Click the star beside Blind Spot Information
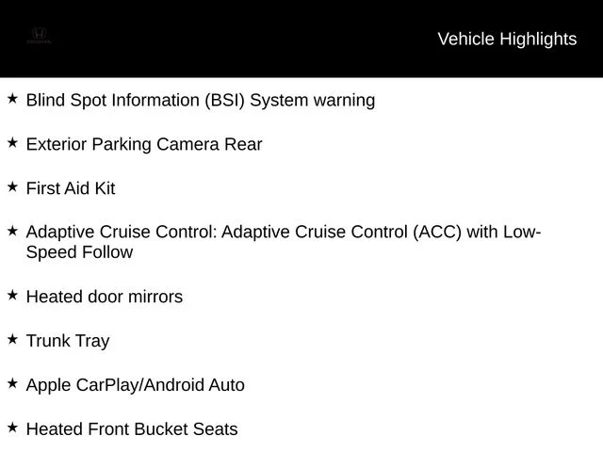Screen dimensions: 603x452 coord(12,98)
